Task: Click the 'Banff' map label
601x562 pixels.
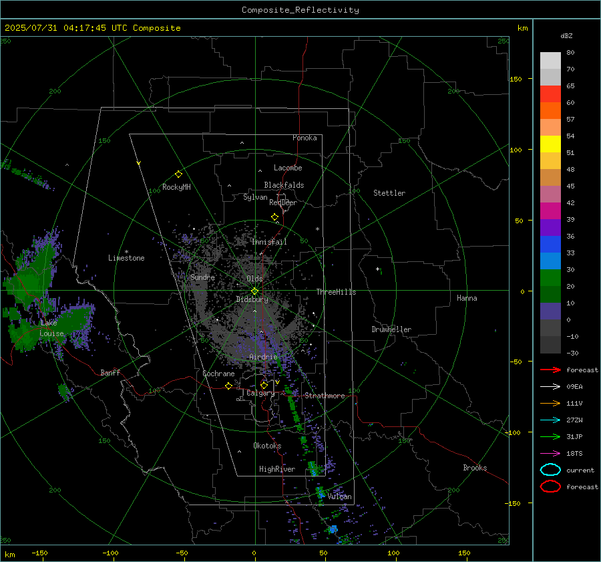Action: point(110,372)
